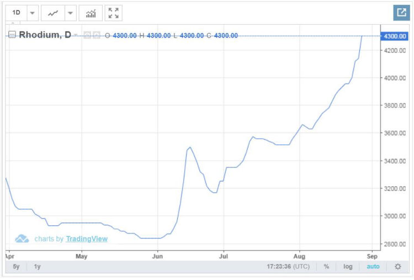The image size is (414, 280).
Task: Click the 3200.00 price axis label
Action: [395, 189]
